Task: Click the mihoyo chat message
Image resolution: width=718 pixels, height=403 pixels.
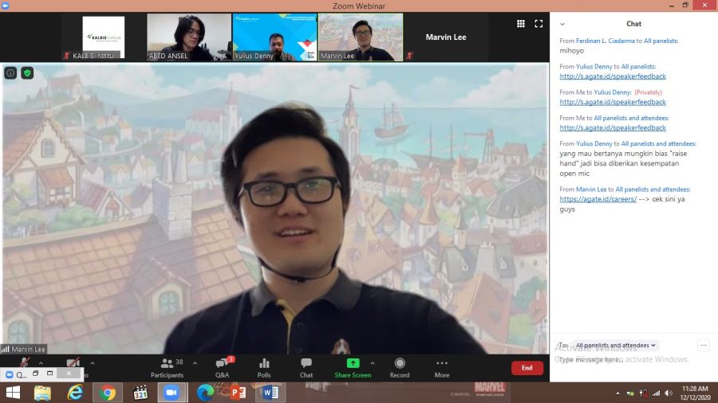Action: coord(571,51)
